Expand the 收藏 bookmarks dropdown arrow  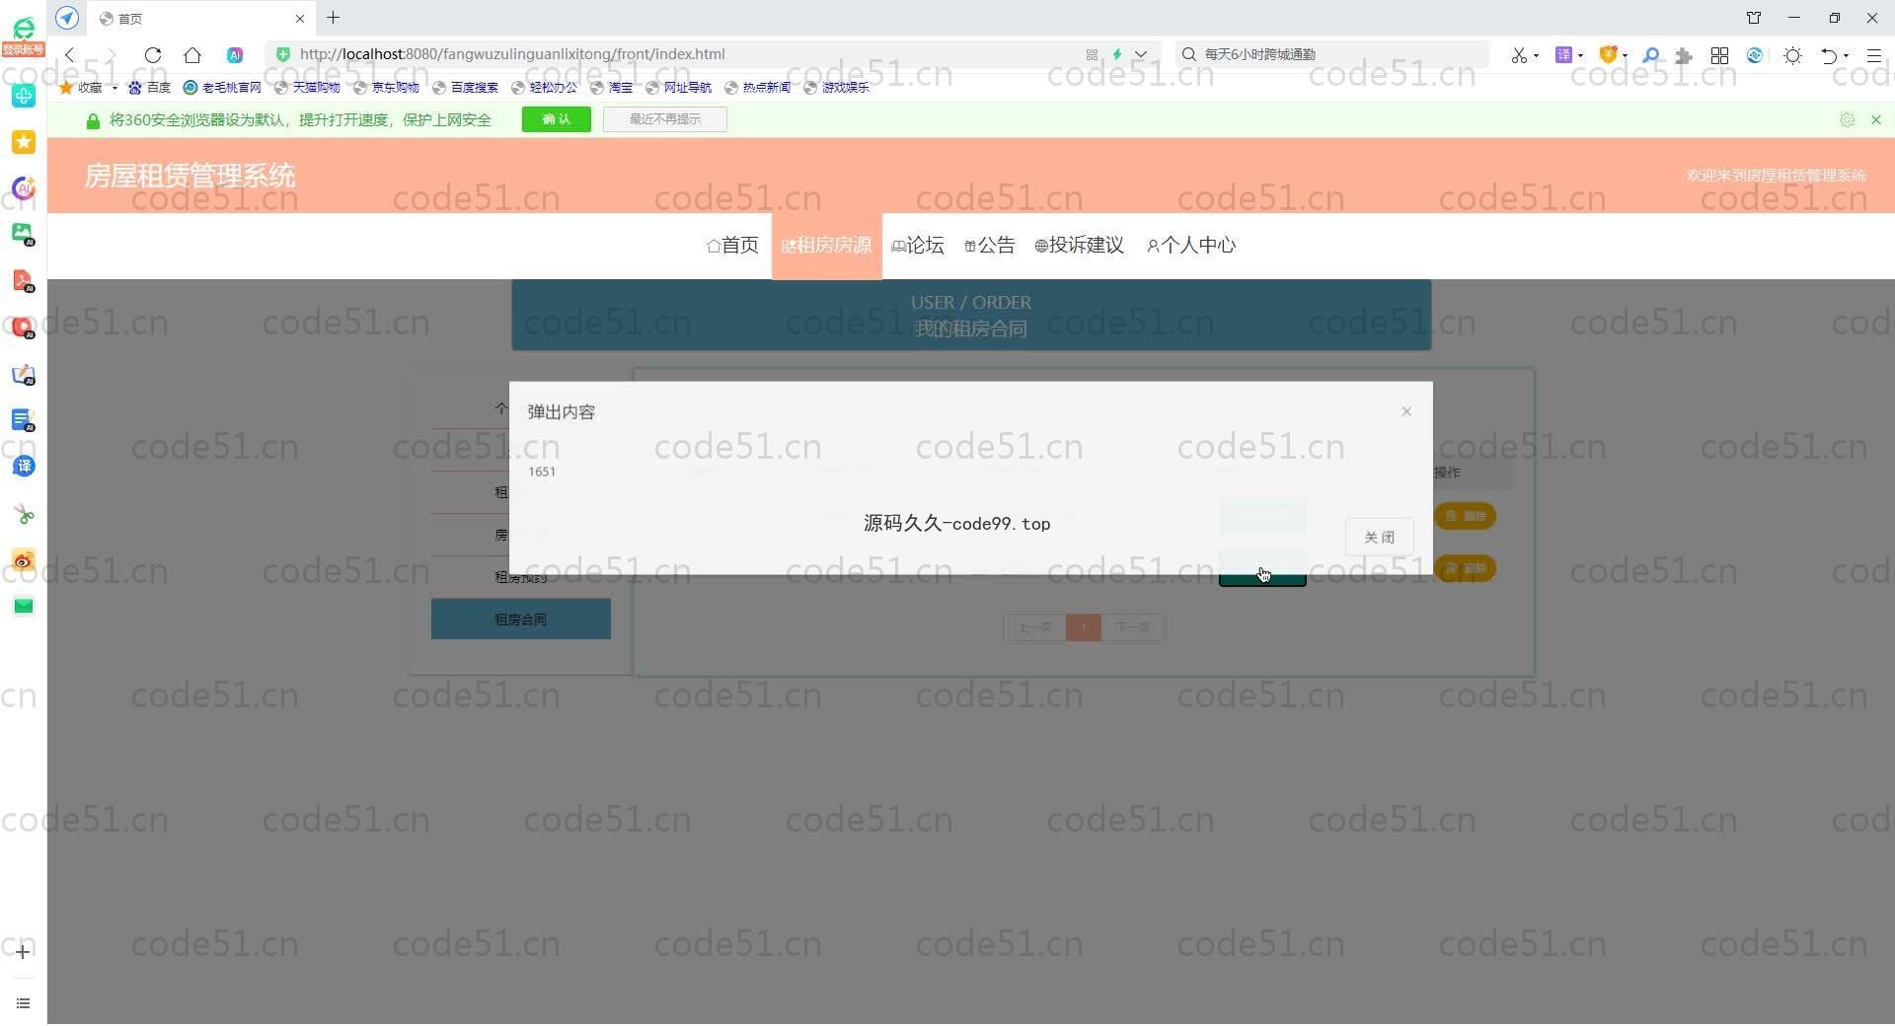point(114,88)
